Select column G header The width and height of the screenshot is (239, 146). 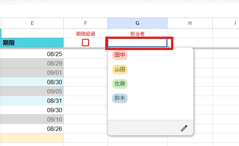[x=137, y=23]
